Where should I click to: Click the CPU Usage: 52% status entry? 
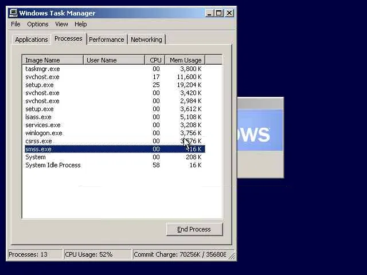(97, 254)
